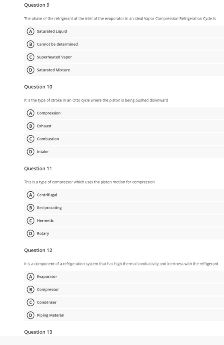
Task: Choose Cannot be determined in Question 9
Action: (124, 44)
